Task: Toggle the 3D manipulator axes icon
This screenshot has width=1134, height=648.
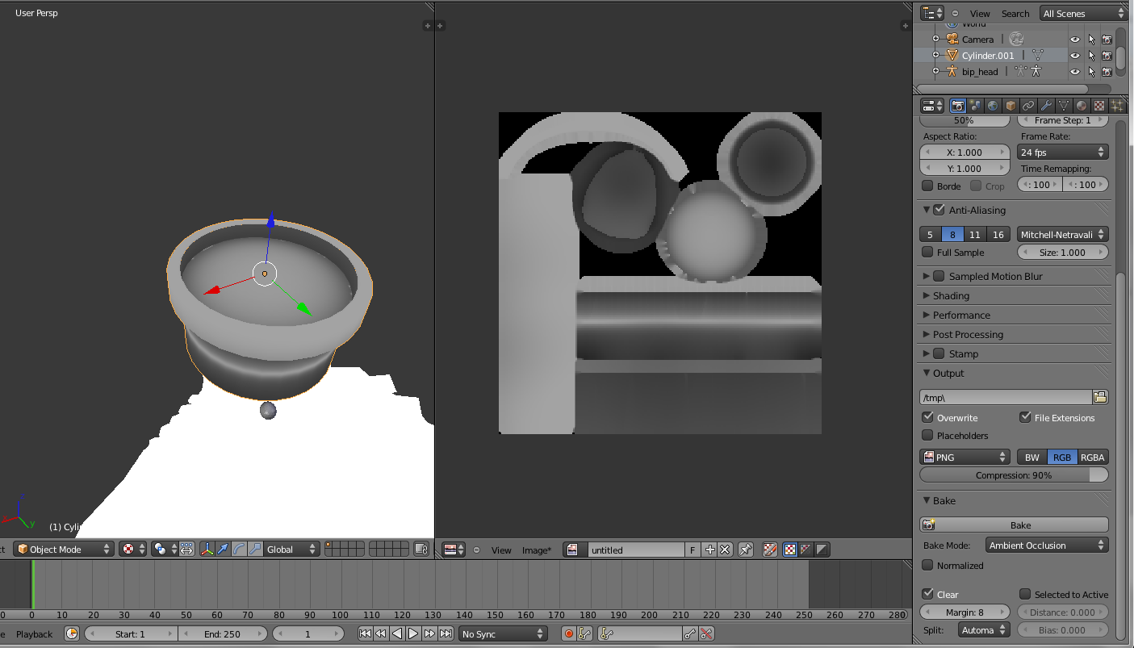Action: [207, 549]
